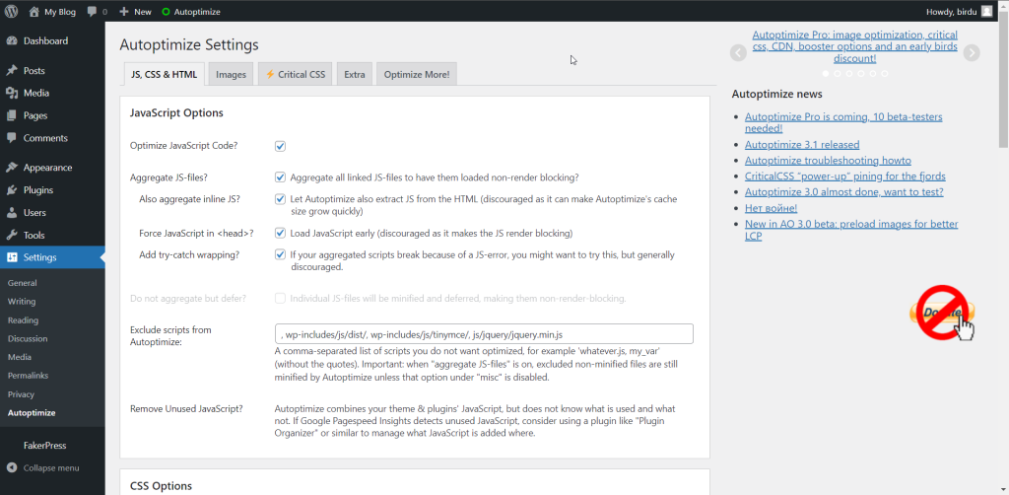
Task: Open Writing settings submenu item
Action: (22, 302)
